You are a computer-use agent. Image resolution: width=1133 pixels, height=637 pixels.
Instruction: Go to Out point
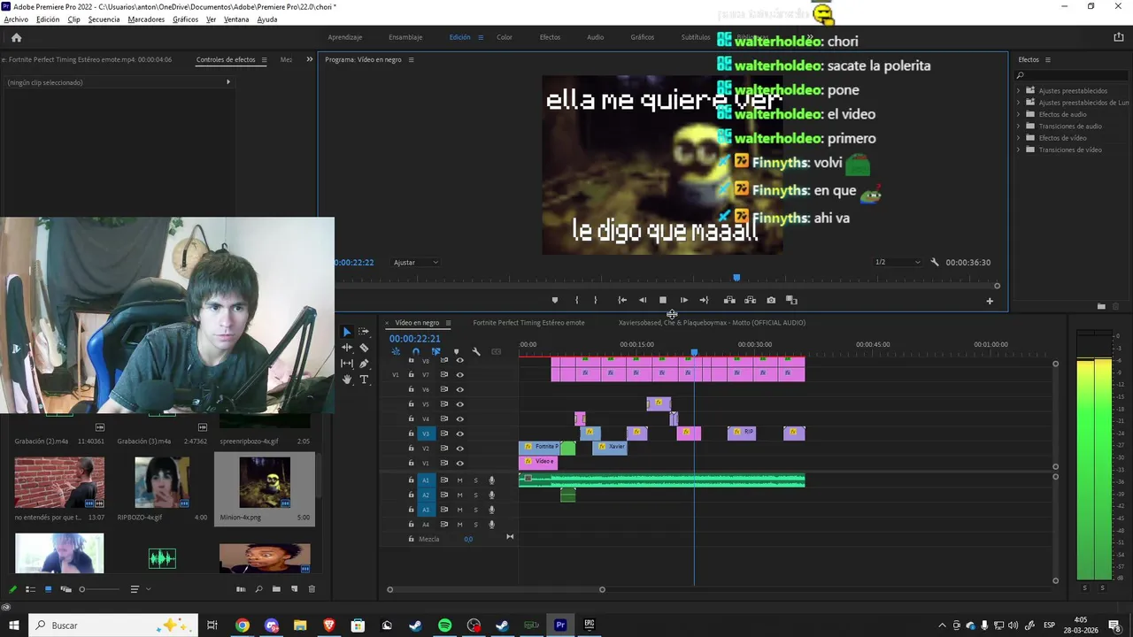click(x=704, y=300)
